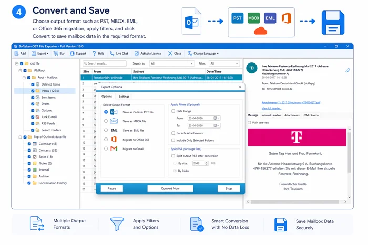Click the Notes (6) folder icon
The height and width of the screenshot is (245, 368).
coord(35,164)
